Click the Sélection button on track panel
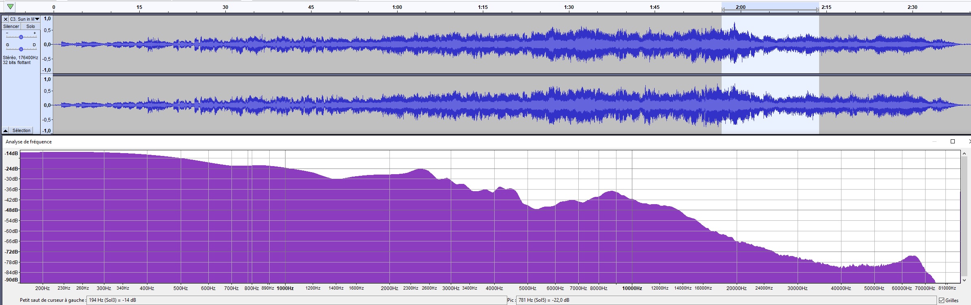 pyautogui.click(x=22, y=130)
